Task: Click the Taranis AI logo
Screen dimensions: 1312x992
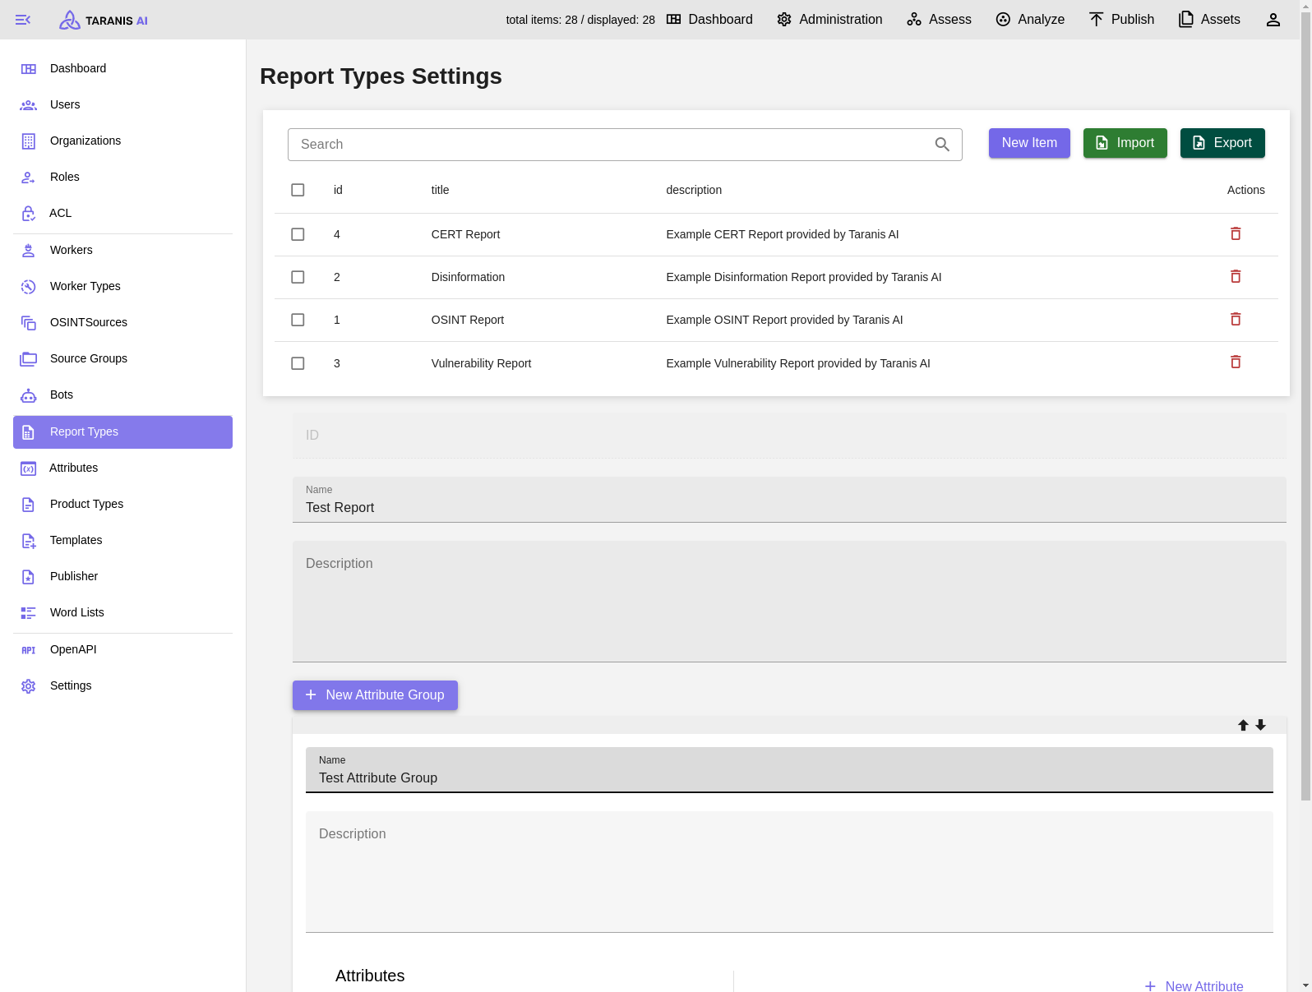Action: tap(104, 20)
